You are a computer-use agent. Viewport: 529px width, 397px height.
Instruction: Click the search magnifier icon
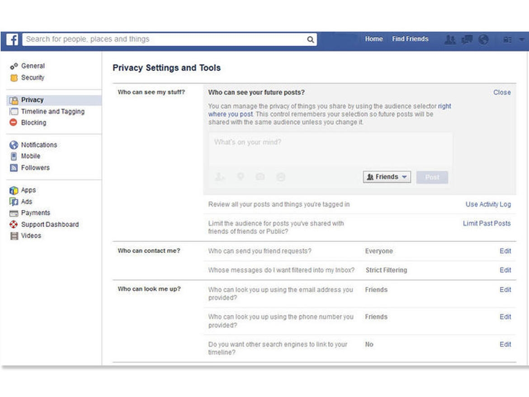[x=311, y=39]
